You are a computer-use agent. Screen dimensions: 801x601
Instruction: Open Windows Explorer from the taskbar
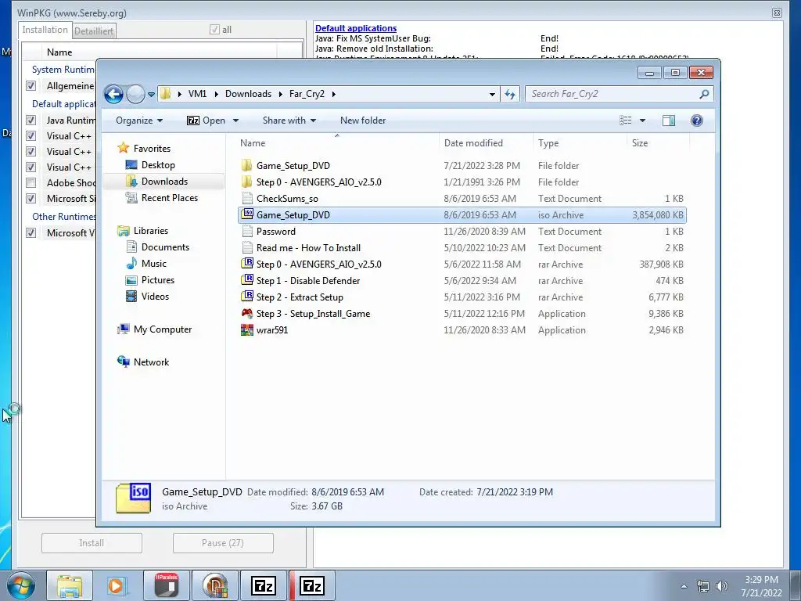click(x=70, y=585)
